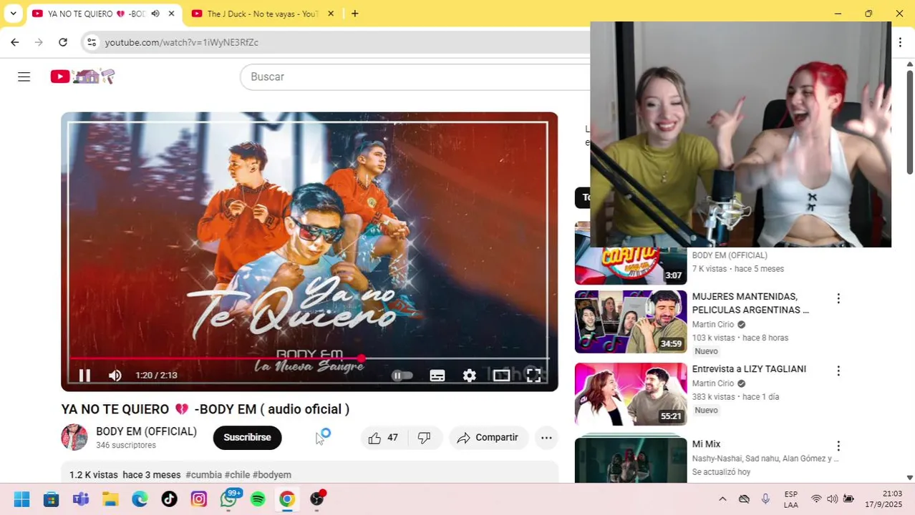The image size is (915, 515).
Task: Open system volume control in tray
Action: tap(832, 499)
